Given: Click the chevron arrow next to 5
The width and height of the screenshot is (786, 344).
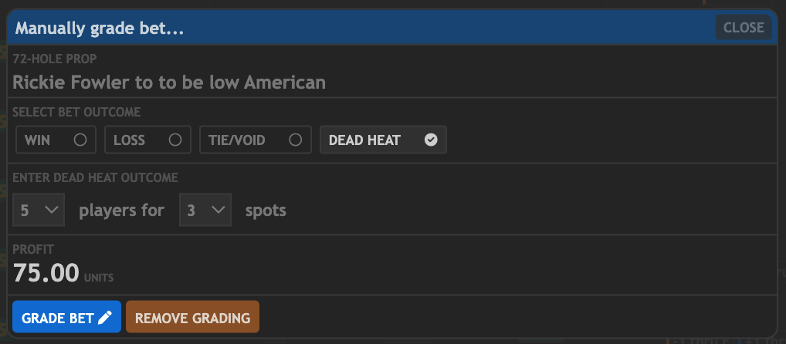Looking at the screenshot, I should [x=53, y=210].
